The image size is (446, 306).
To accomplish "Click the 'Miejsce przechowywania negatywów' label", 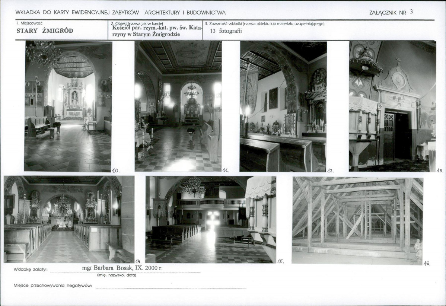I will click(x=52, y=286).
